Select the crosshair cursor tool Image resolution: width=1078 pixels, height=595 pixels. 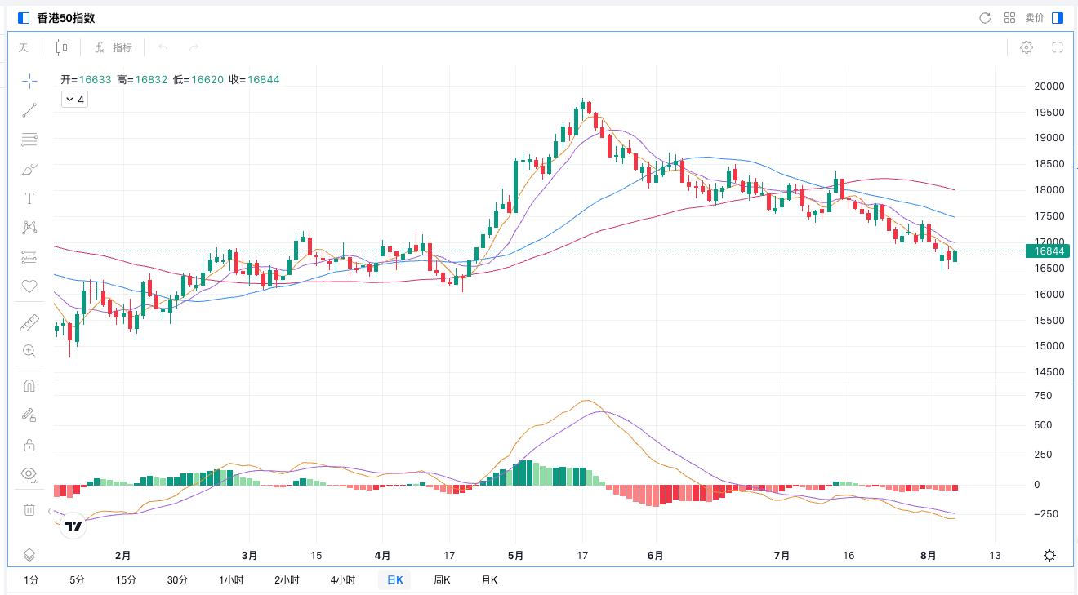(29, 80)
